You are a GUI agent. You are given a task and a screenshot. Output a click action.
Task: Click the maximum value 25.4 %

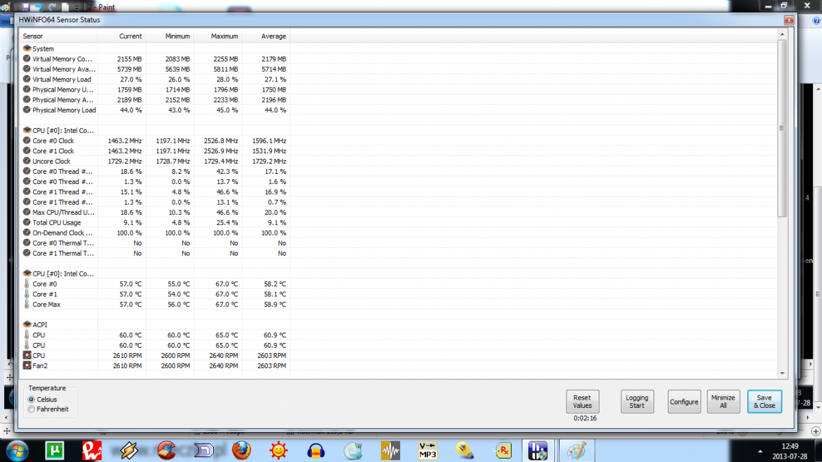227,222
